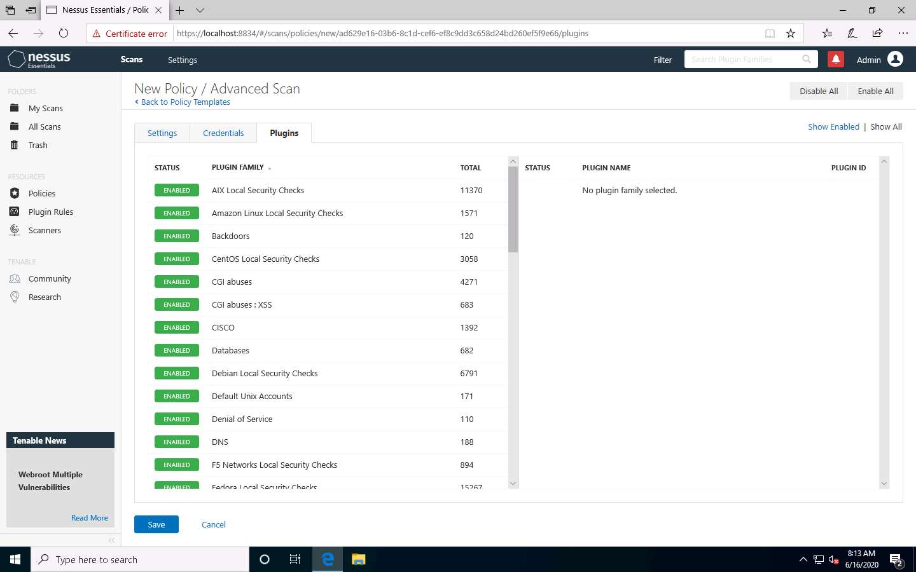Click the Nessus Essentials logo
916x572 pixels.
pos(39,59)
